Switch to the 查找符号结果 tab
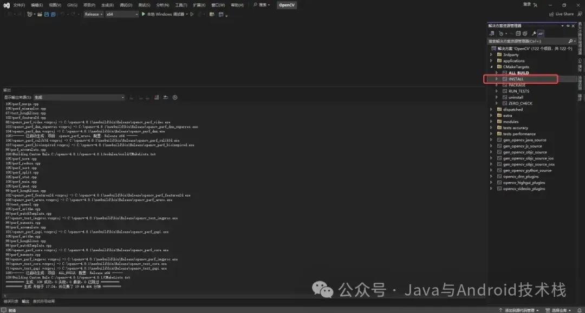585x313 pixels. point(44,302)
